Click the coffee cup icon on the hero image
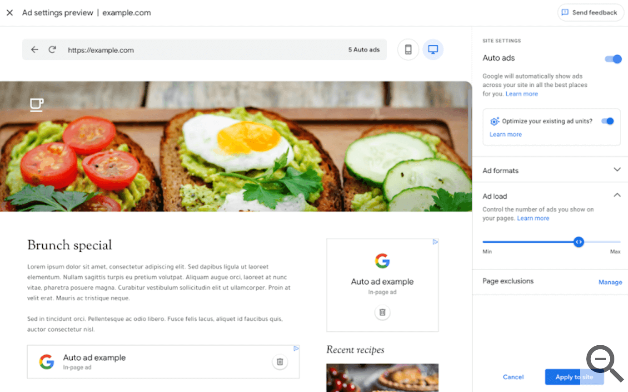Screen dimensions: 628x392 click(36, 104)
